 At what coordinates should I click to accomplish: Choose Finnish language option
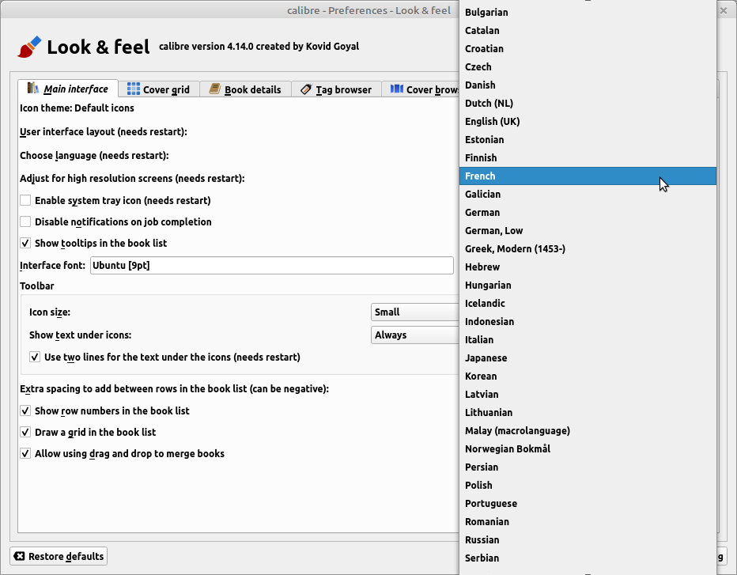[588, 157]
